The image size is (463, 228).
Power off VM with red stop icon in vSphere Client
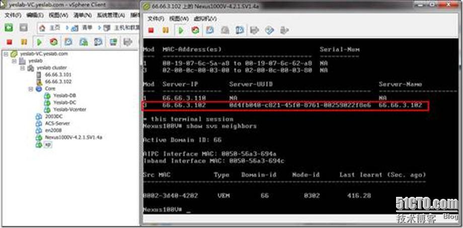click(x=9, y=42)
